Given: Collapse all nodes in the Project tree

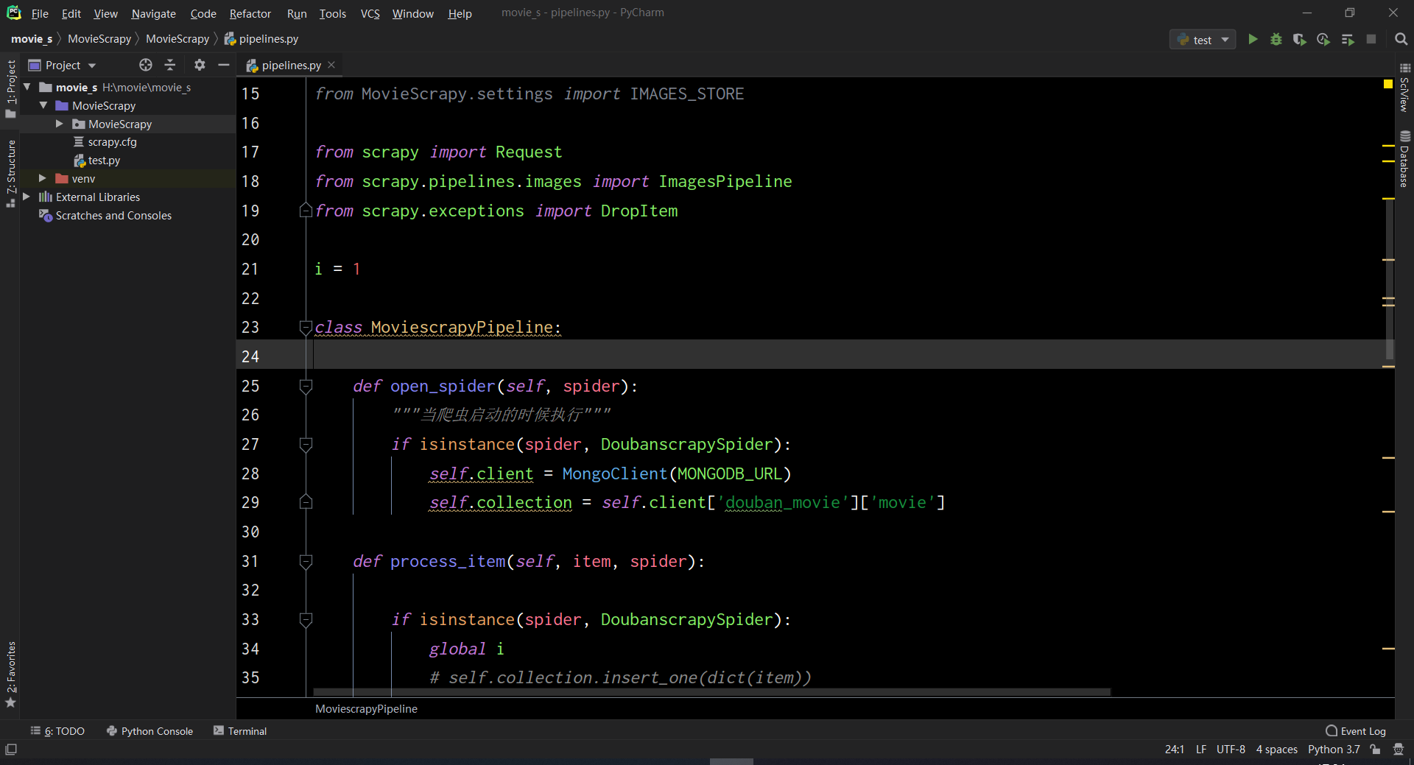Looking at the screenshot, I should click(169, 65).
